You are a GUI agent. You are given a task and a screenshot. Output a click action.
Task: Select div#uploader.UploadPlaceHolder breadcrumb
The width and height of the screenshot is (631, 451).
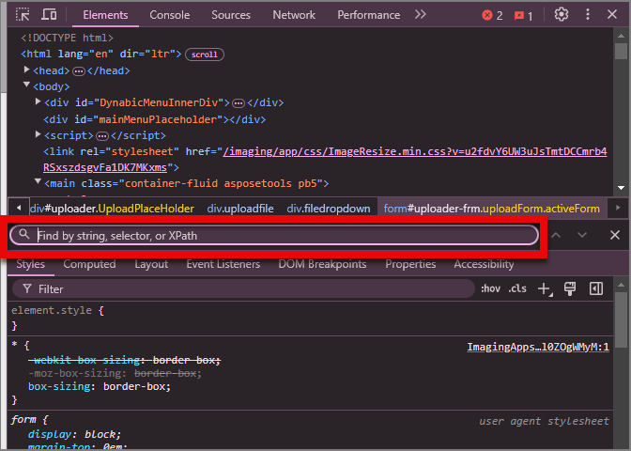click(x=112, y=209)
